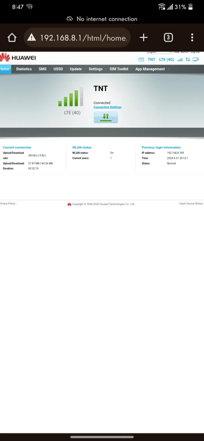Click the Help link
204x441 pixels.
click(176, 52)
